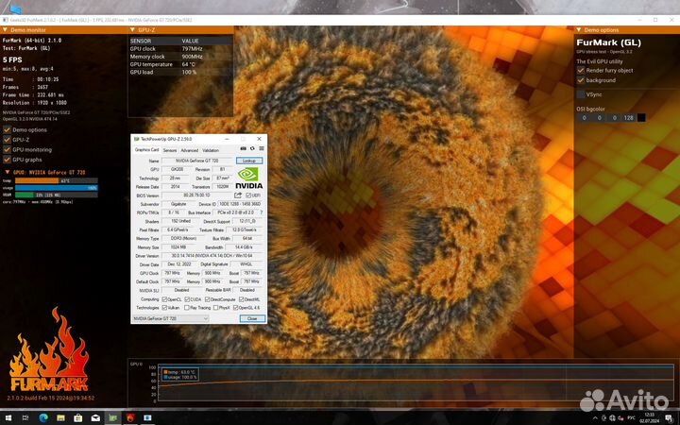Disable the Render furry object checkbox
Screen dimensions: 680x425
(x=581, y=70)
